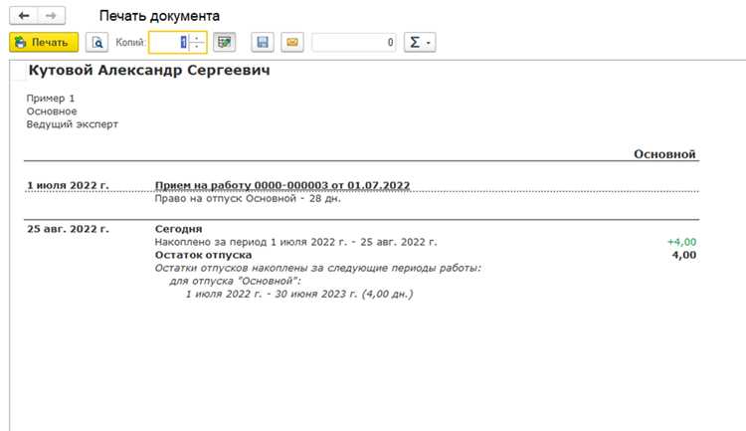Click the numeric sum field showing 0
This screenshot has width=746, height=431.
pos(354,43)
